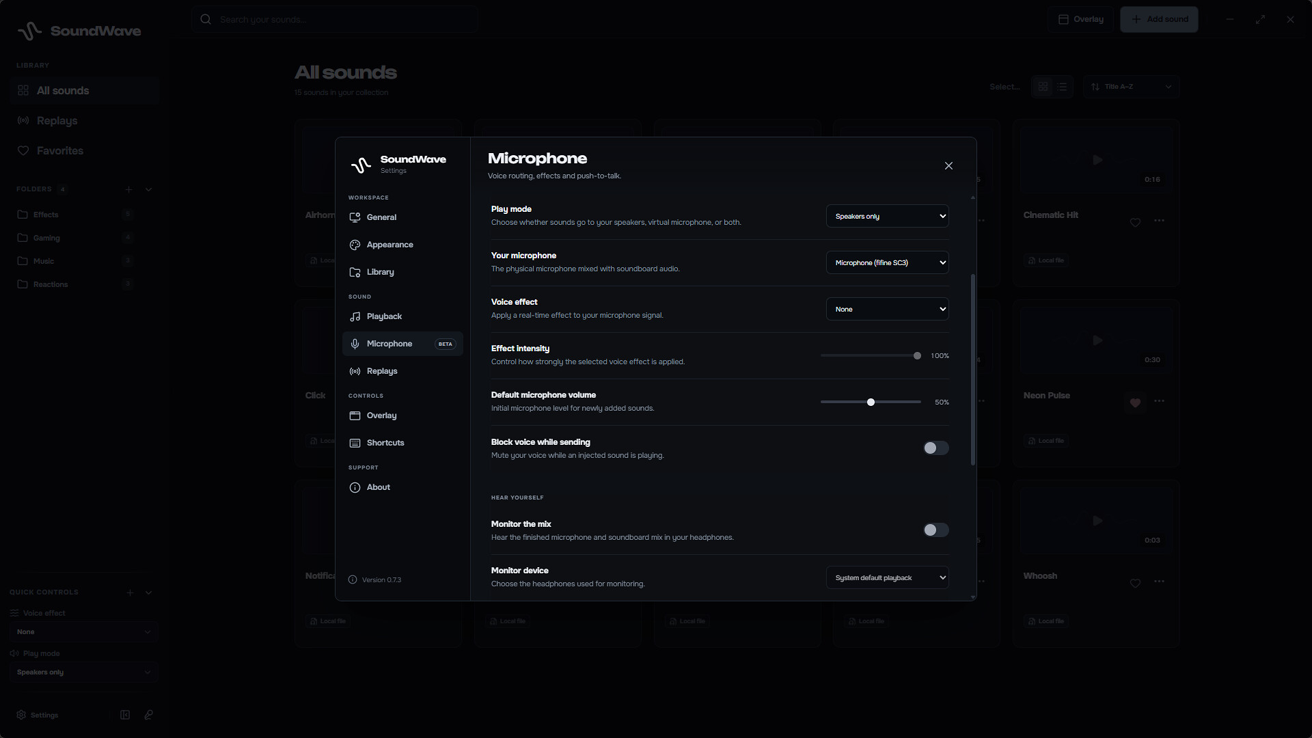Favorite the Whoosh sound

click(x=1135, y=583)
